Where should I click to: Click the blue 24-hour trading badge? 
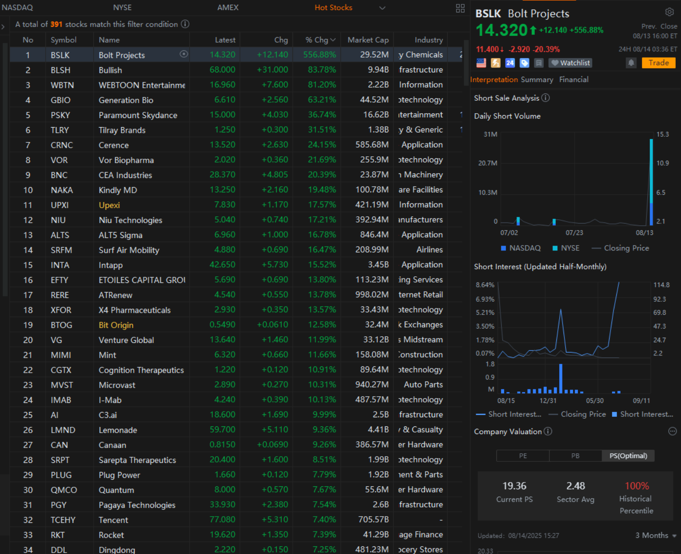pyautogui.click(x=510, y=63)
